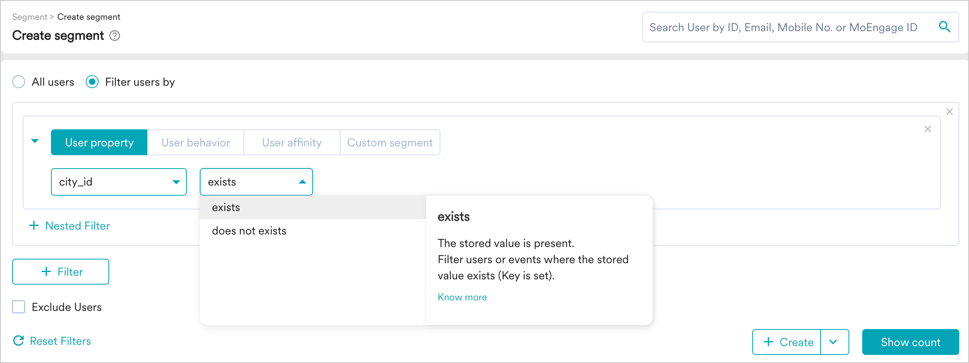Switch to the Custom segment tab

click(390, 142)
